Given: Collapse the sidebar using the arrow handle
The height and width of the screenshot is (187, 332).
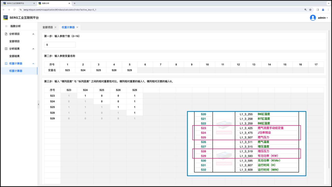Looking at the screenshot, I should point(38,104).
